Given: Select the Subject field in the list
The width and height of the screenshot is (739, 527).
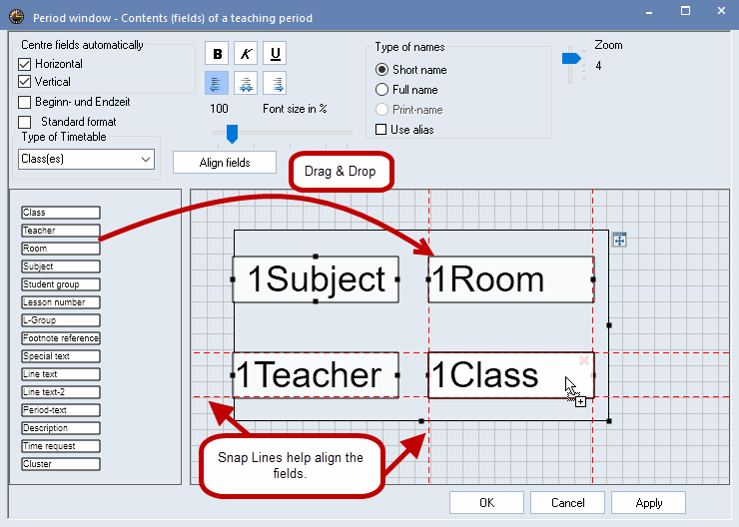Looking at the screenshot, I should (61, 266).
